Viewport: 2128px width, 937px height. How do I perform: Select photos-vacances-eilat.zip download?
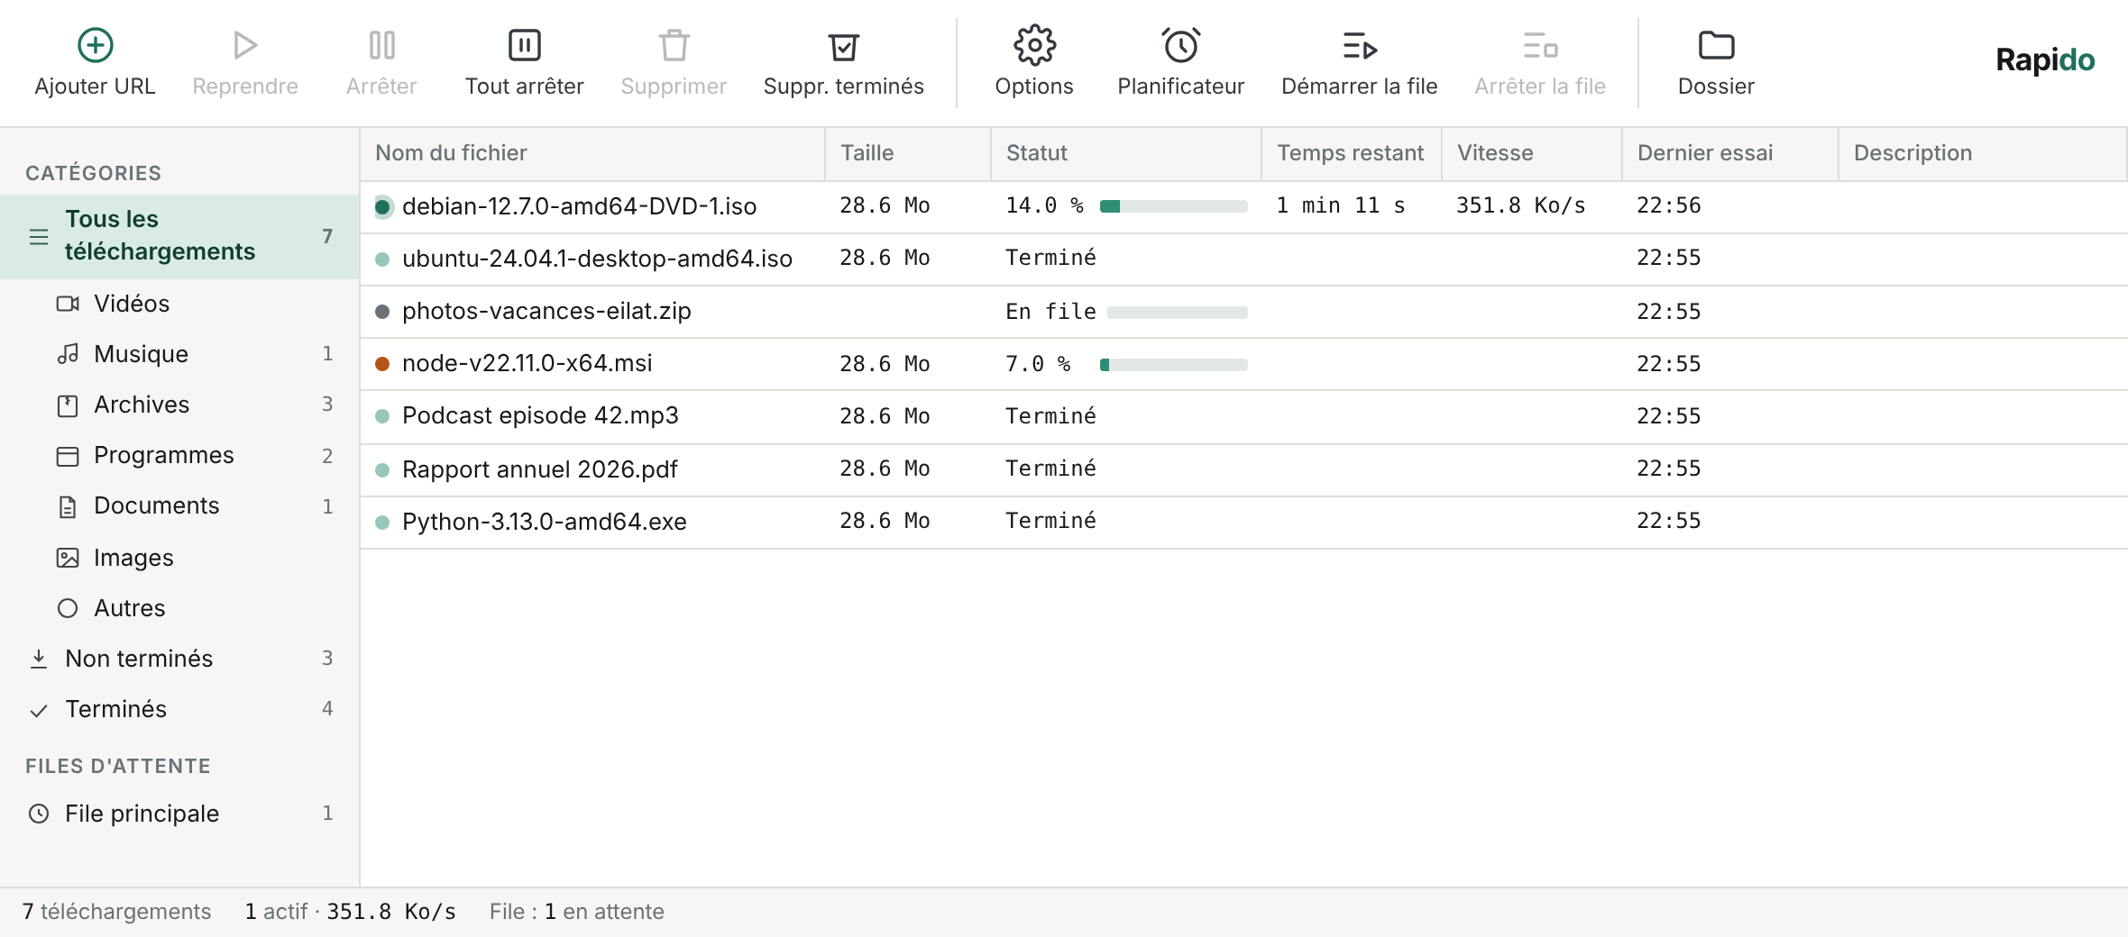tap(1244, 312)
